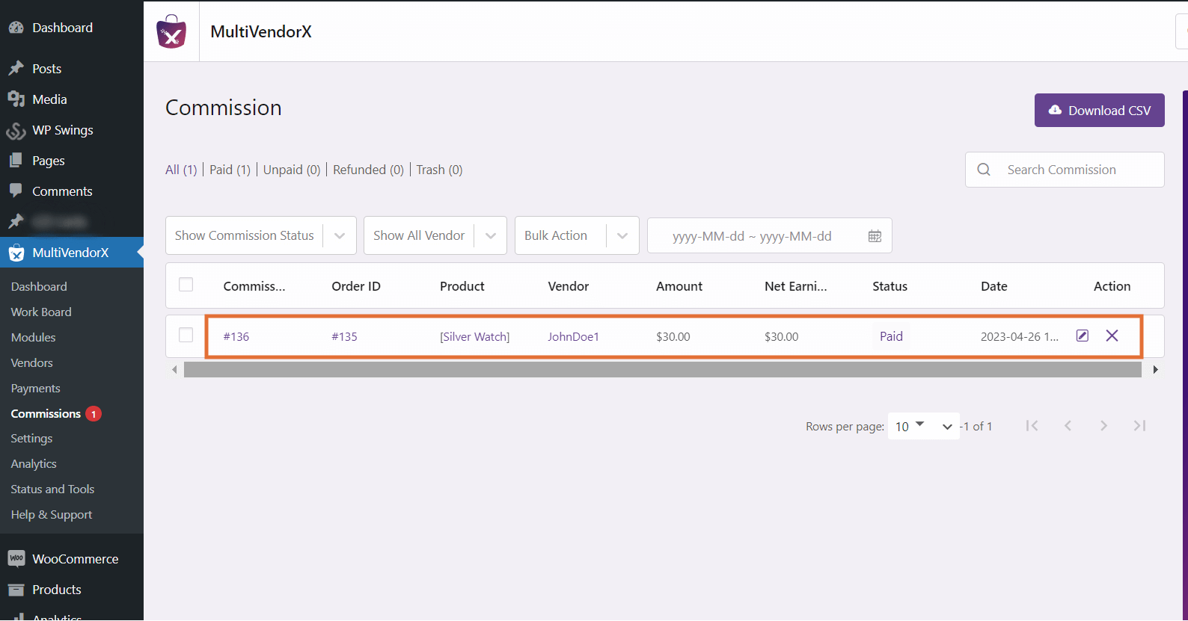Click the WooCommerce logo icon
The image size is (1188, 621).
pyautogui.click(x=16, y=559)
